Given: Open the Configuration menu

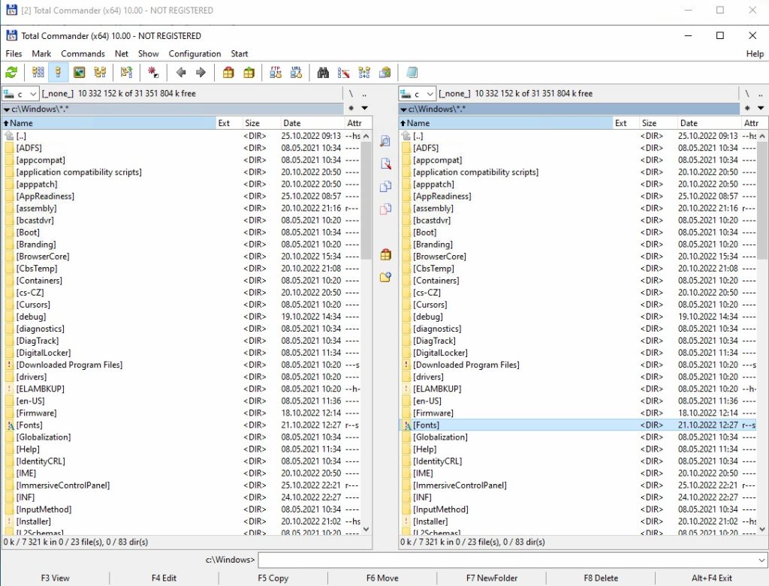Looking at the screenshot, I should 195,53.
